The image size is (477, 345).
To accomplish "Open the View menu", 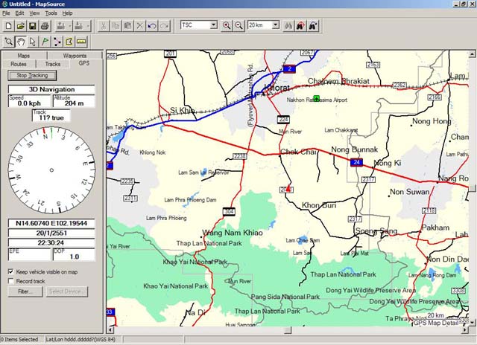I will 34,13.
